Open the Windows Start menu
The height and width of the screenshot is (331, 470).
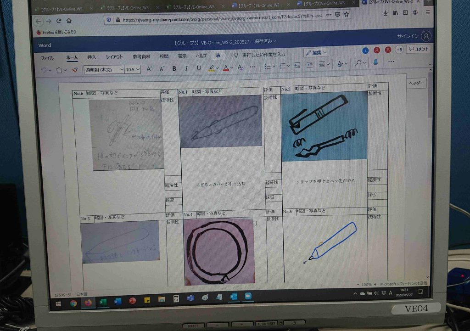[x=58, y=304]
